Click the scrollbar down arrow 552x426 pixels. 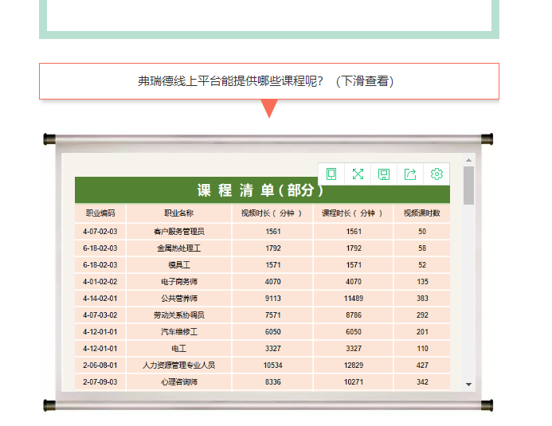pyautogui.click(x=468, y=385)
